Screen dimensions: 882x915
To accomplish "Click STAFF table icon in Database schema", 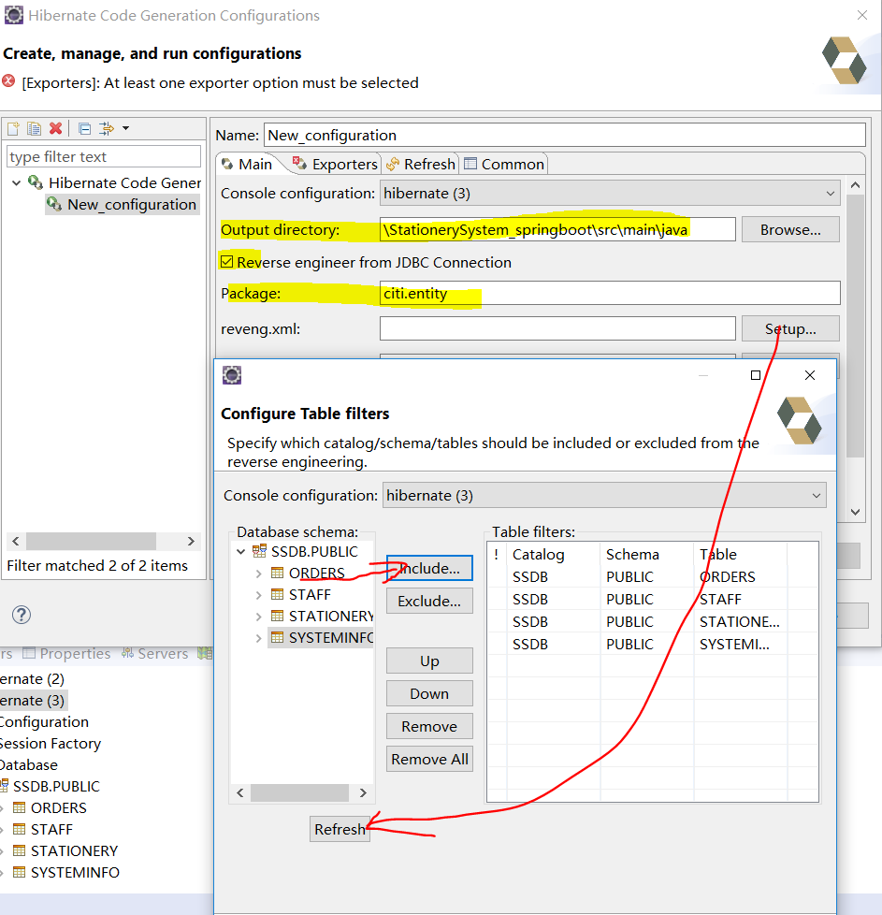I will (x=278, y=595).
